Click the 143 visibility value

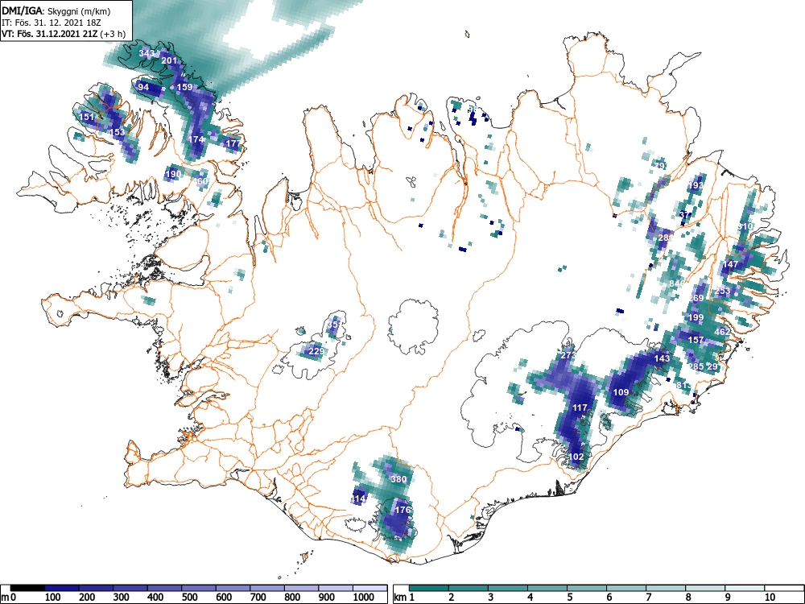pyautogui.click(x=663, y=358)
